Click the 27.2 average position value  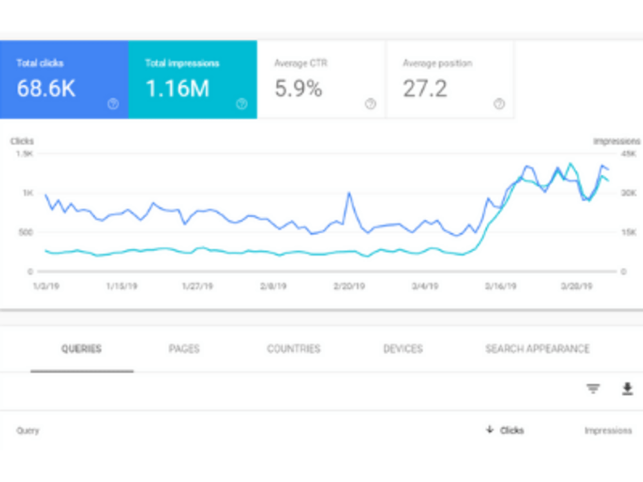[425, 89]
